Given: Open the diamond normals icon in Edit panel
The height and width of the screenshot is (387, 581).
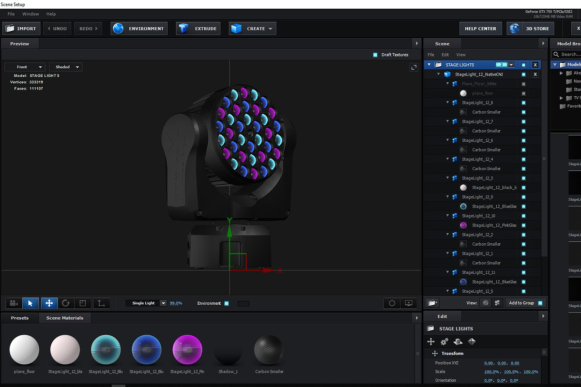Looking at the screenshot, I should click(472, 342).
